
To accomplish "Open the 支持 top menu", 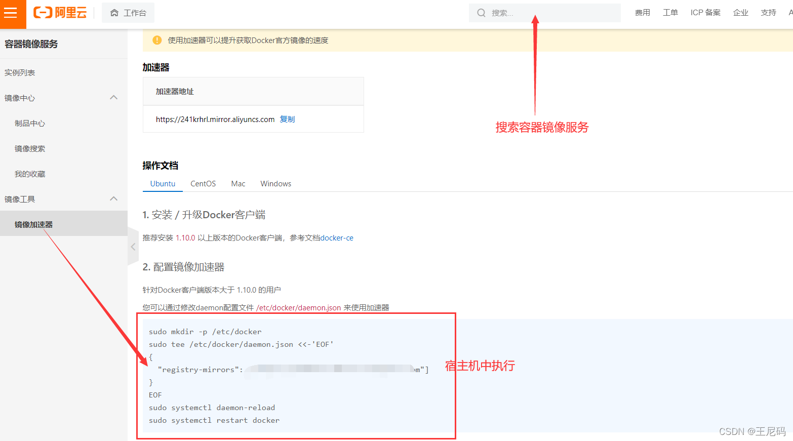I will point(769,13).
